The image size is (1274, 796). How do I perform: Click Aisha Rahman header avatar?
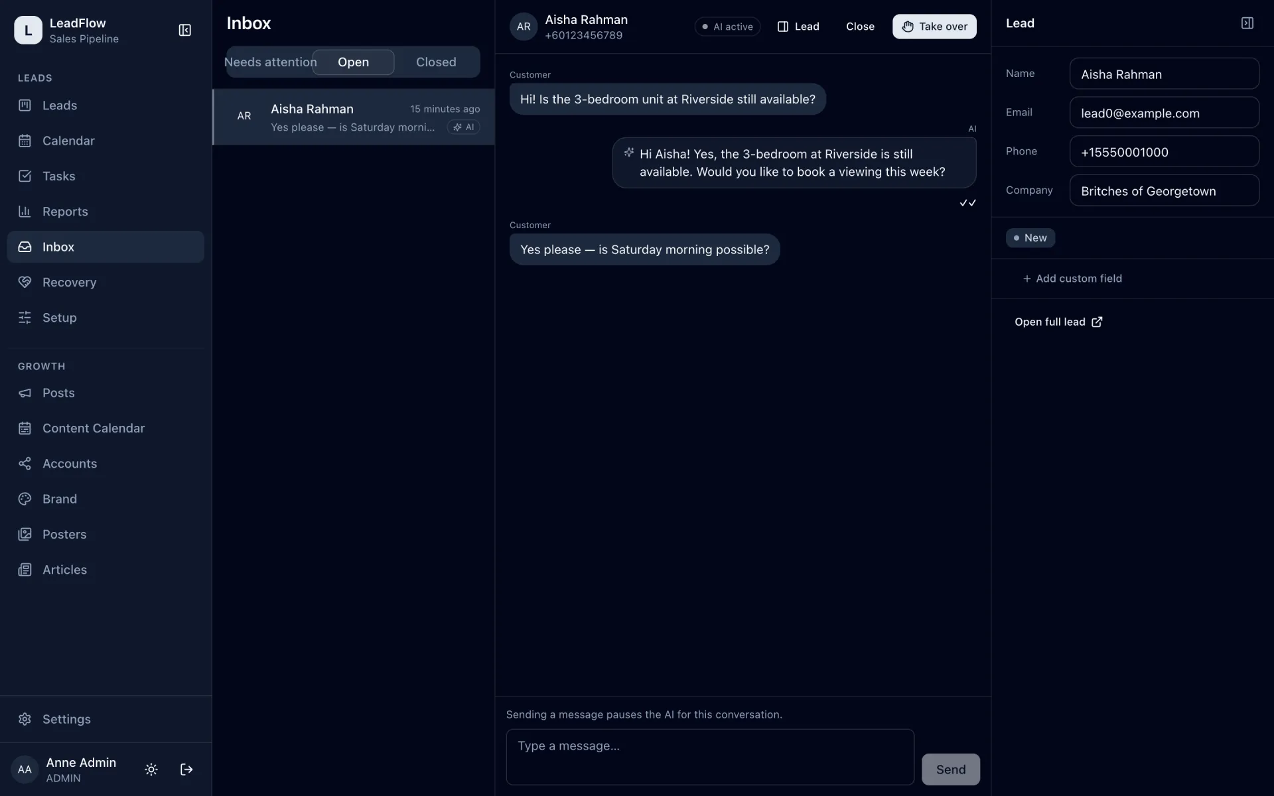click(524, 27)
